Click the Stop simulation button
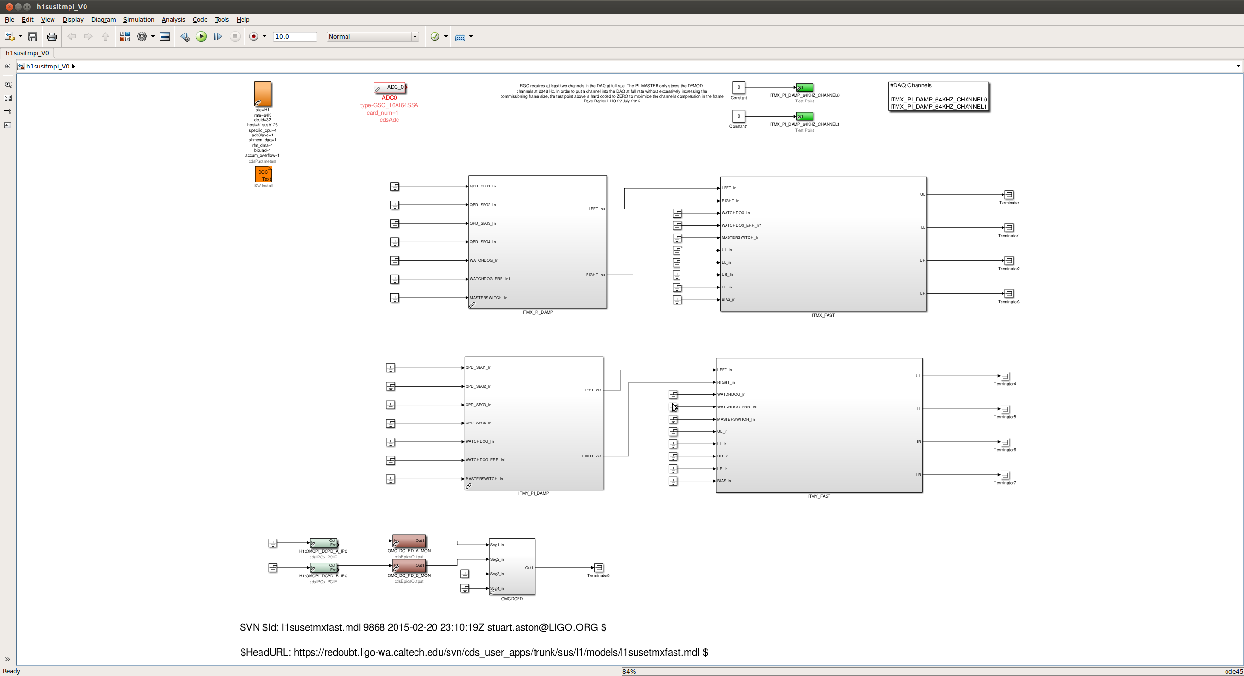The width and height of the screenshot is (1244, 676). tap(235, 36)
